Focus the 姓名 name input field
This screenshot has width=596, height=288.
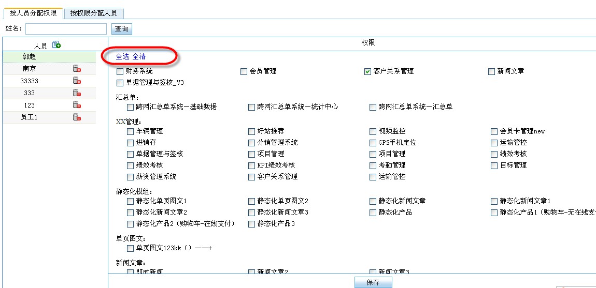click(65, 29)
